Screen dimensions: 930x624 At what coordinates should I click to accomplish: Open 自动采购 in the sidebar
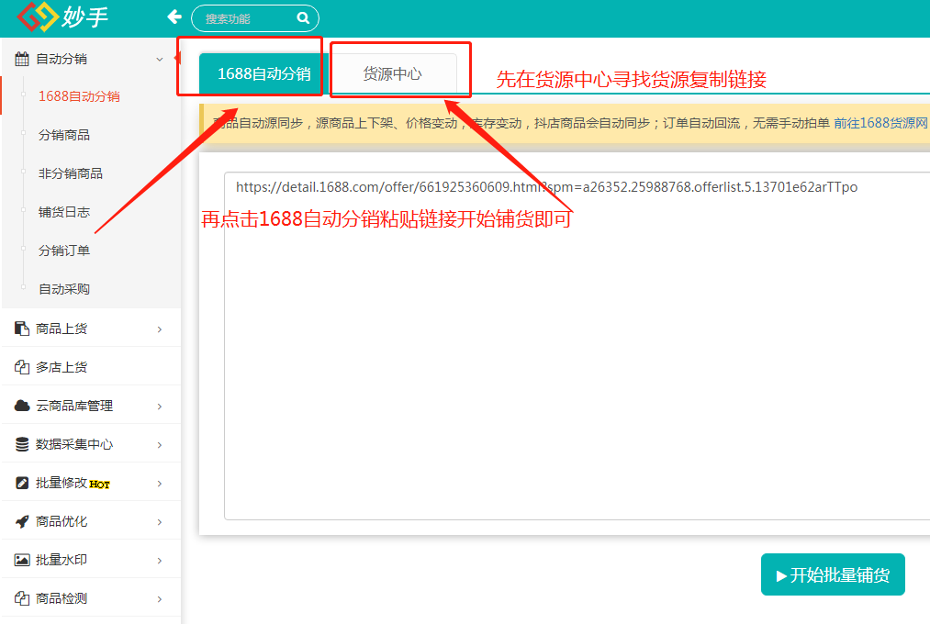pos(64,289)
